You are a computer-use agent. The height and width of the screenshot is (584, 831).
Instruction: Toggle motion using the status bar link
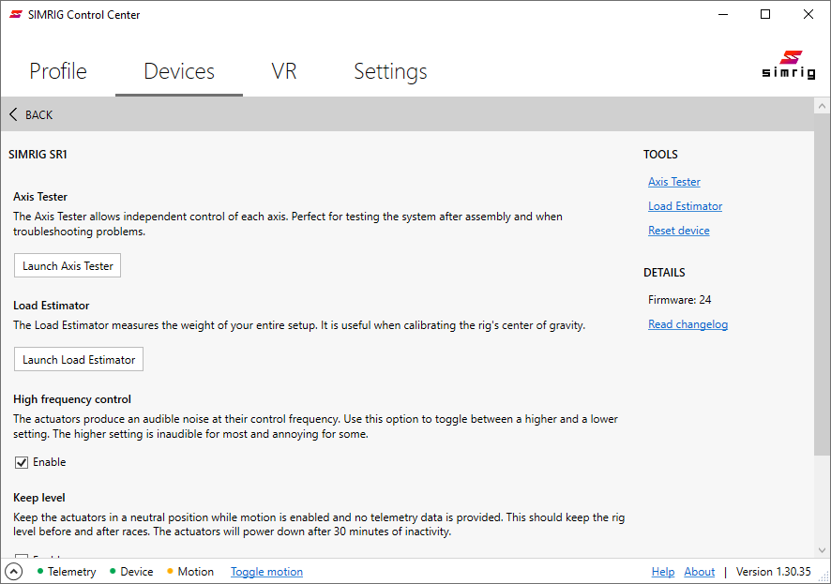click(x=266, y=571)
